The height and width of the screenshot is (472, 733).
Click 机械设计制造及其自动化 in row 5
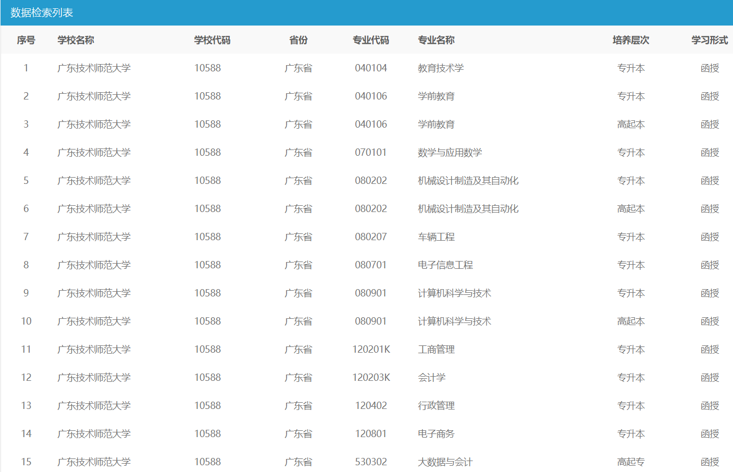tap(468, 181)
